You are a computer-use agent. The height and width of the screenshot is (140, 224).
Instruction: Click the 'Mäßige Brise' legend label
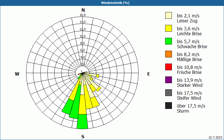[190, 59]
